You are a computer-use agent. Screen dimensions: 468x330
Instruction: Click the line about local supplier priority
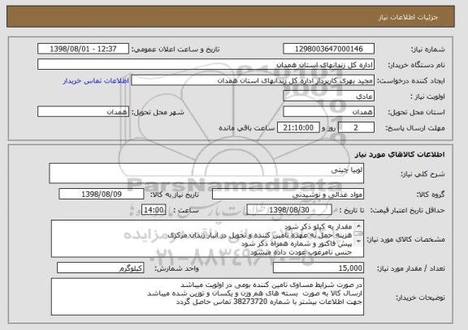click(x=271, y=285)
